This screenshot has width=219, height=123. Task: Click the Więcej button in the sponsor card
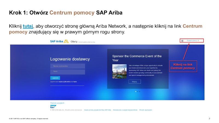(135, 81)
